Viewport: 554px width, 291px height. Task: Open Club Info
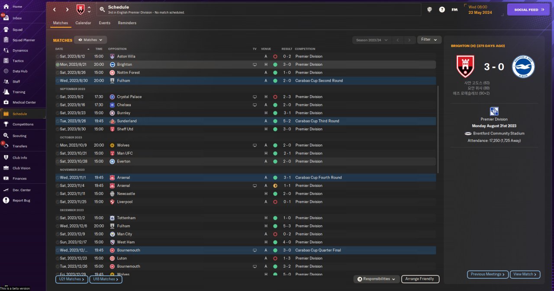click(x=19, y=158)
